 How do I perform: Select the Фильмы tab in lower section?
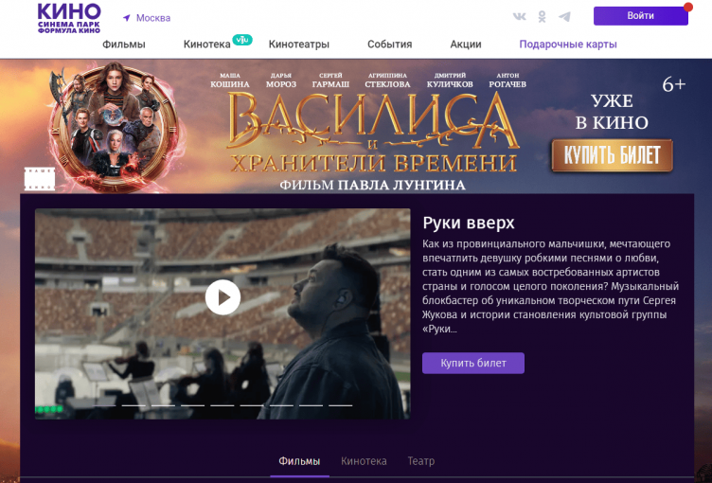299,461
